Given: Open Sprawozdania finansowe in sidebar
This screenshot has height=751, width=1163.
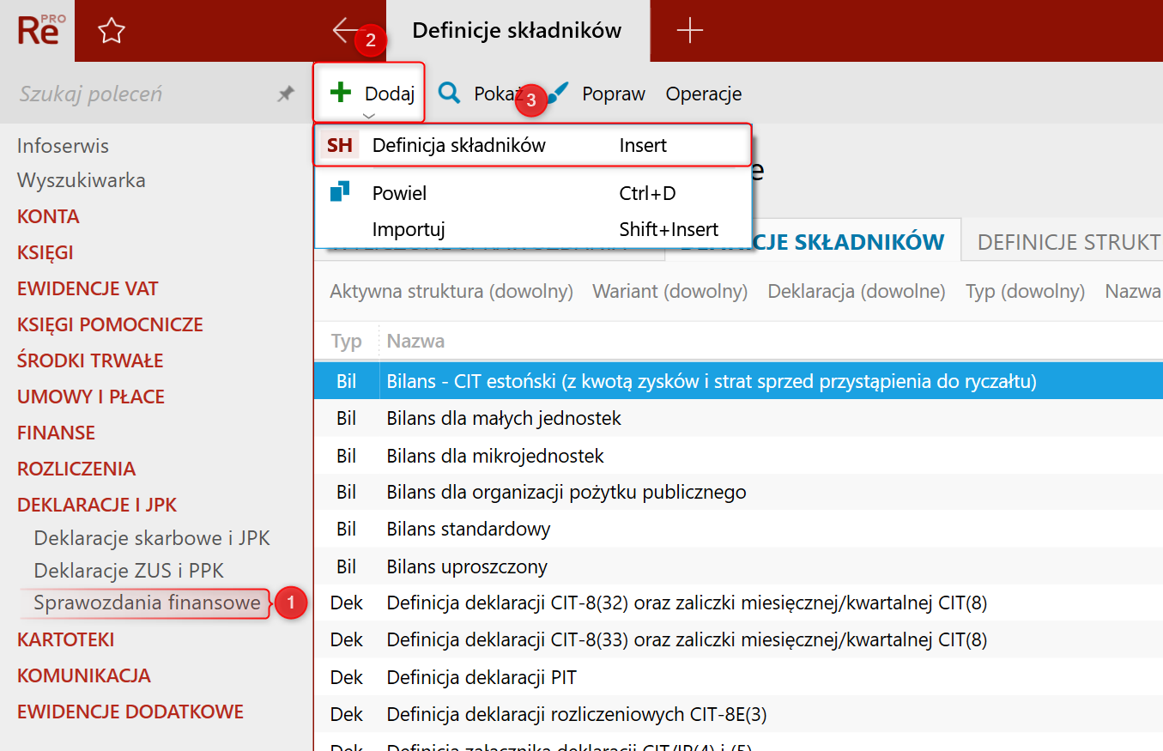Looking at the screenshot, I should point(147,603).
